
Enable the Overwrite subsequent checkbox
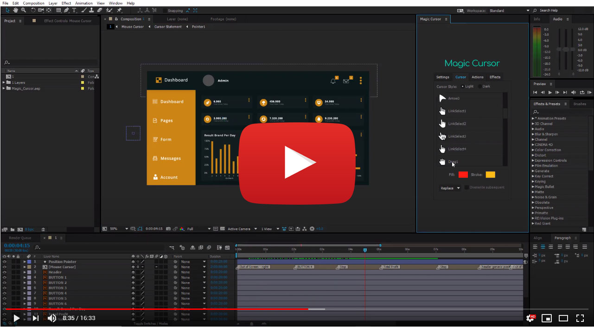pos(466,188)
